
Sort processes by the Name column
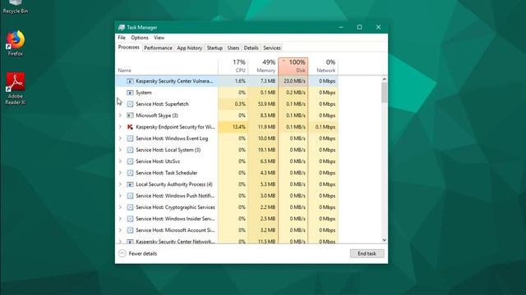(x=167, y=66)
